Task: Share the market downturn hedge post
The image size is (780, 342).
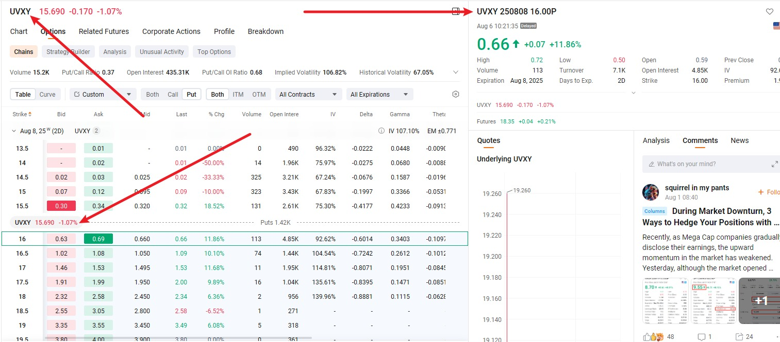Action: click(739, 337)
